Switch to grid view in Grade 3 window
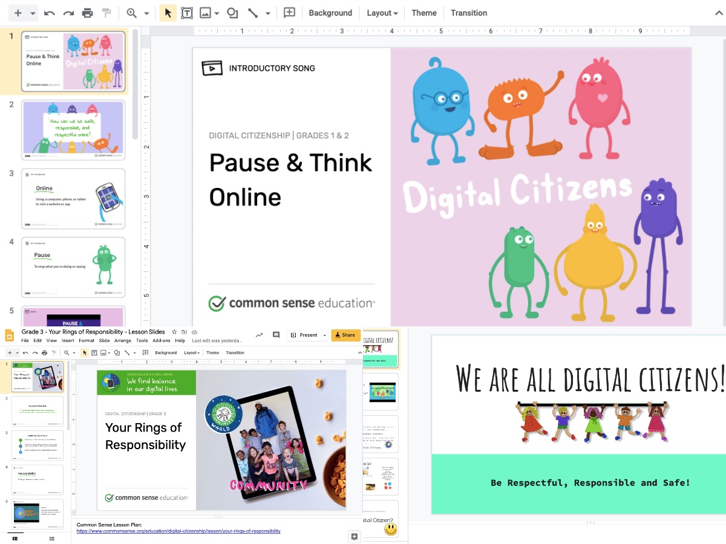 point(52,538)
